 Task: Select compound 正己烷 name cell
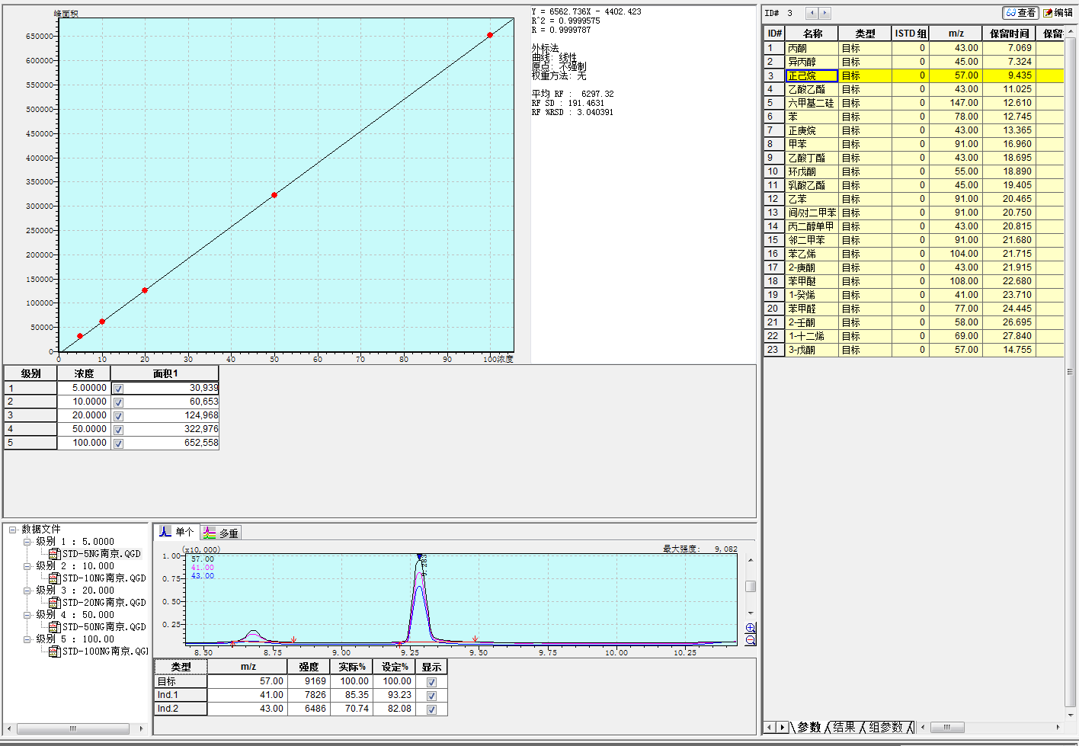(x=812, y=75)
